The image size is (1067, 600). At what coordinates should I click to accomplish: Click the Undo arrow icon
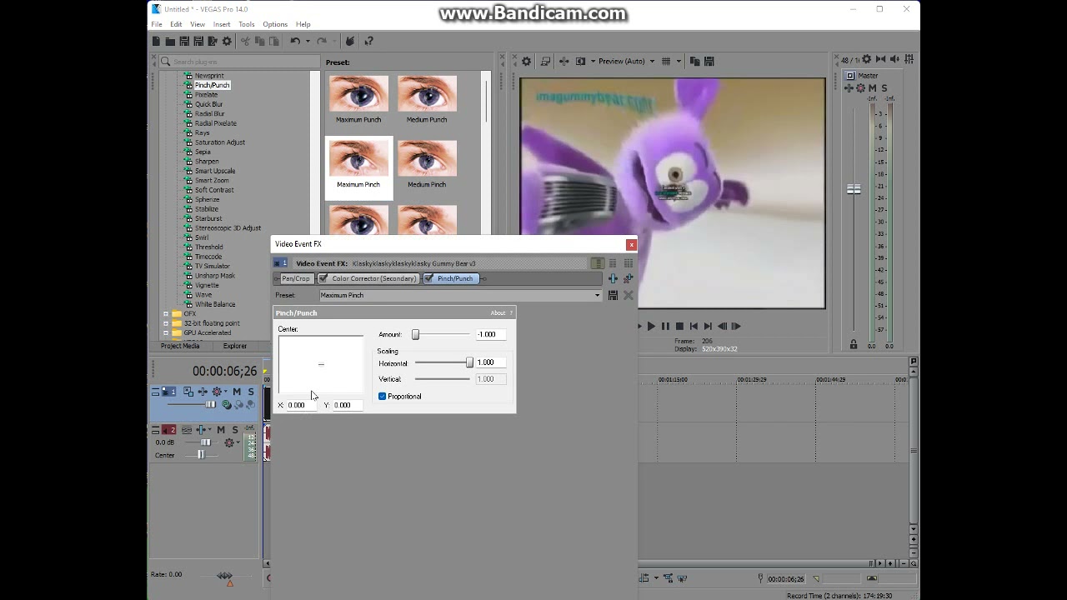pos(295,41)
